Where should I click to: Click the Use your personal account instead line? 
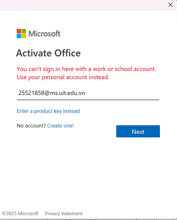63,77
